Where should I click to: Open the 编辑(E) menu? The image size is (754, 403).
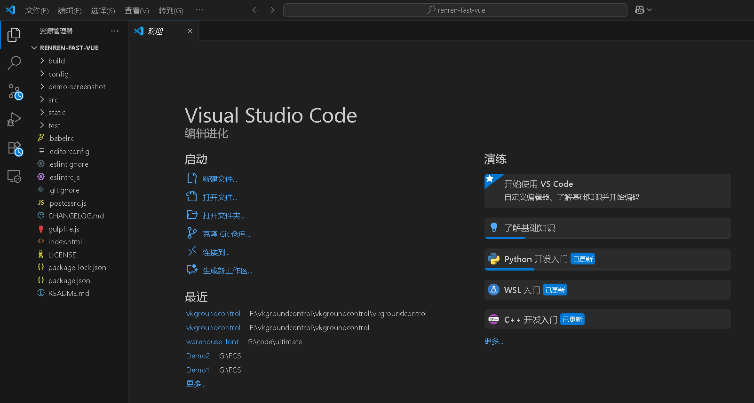[x=70, y=10]
